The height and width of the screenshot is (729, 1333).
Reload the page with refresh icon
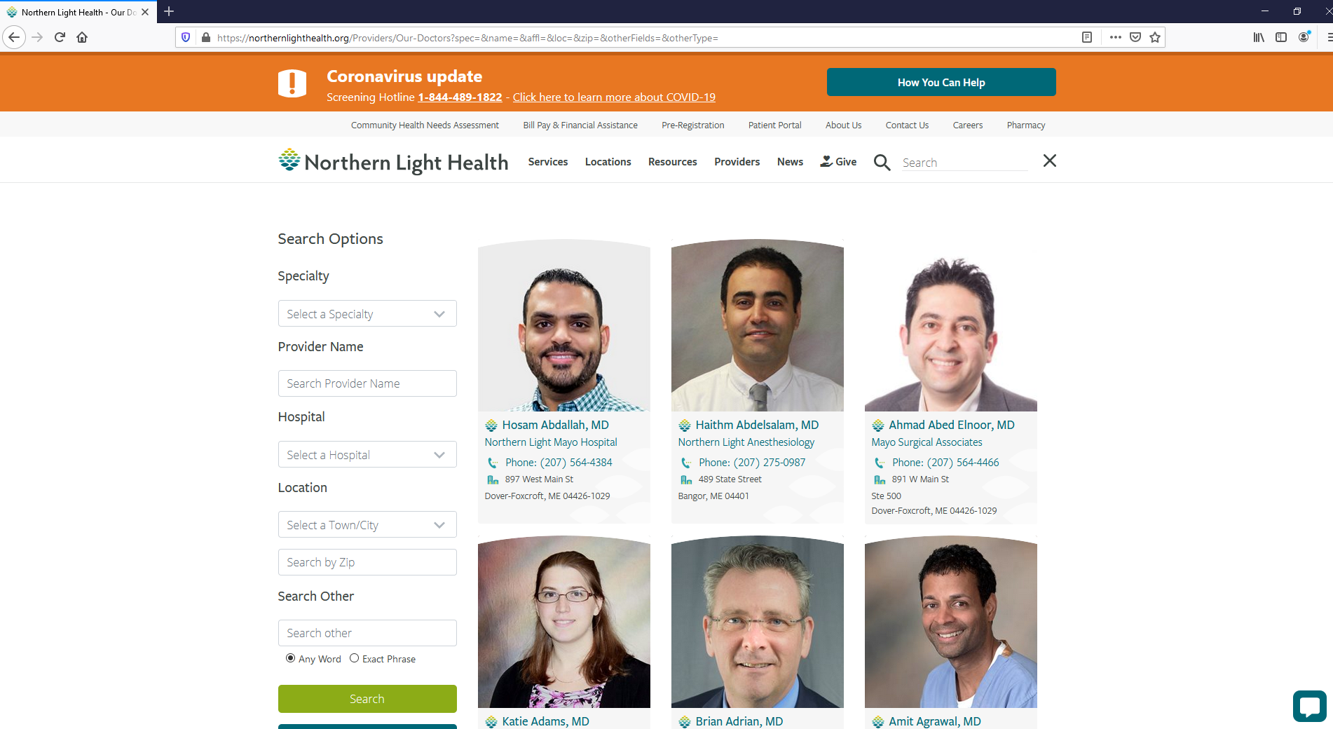60,37
